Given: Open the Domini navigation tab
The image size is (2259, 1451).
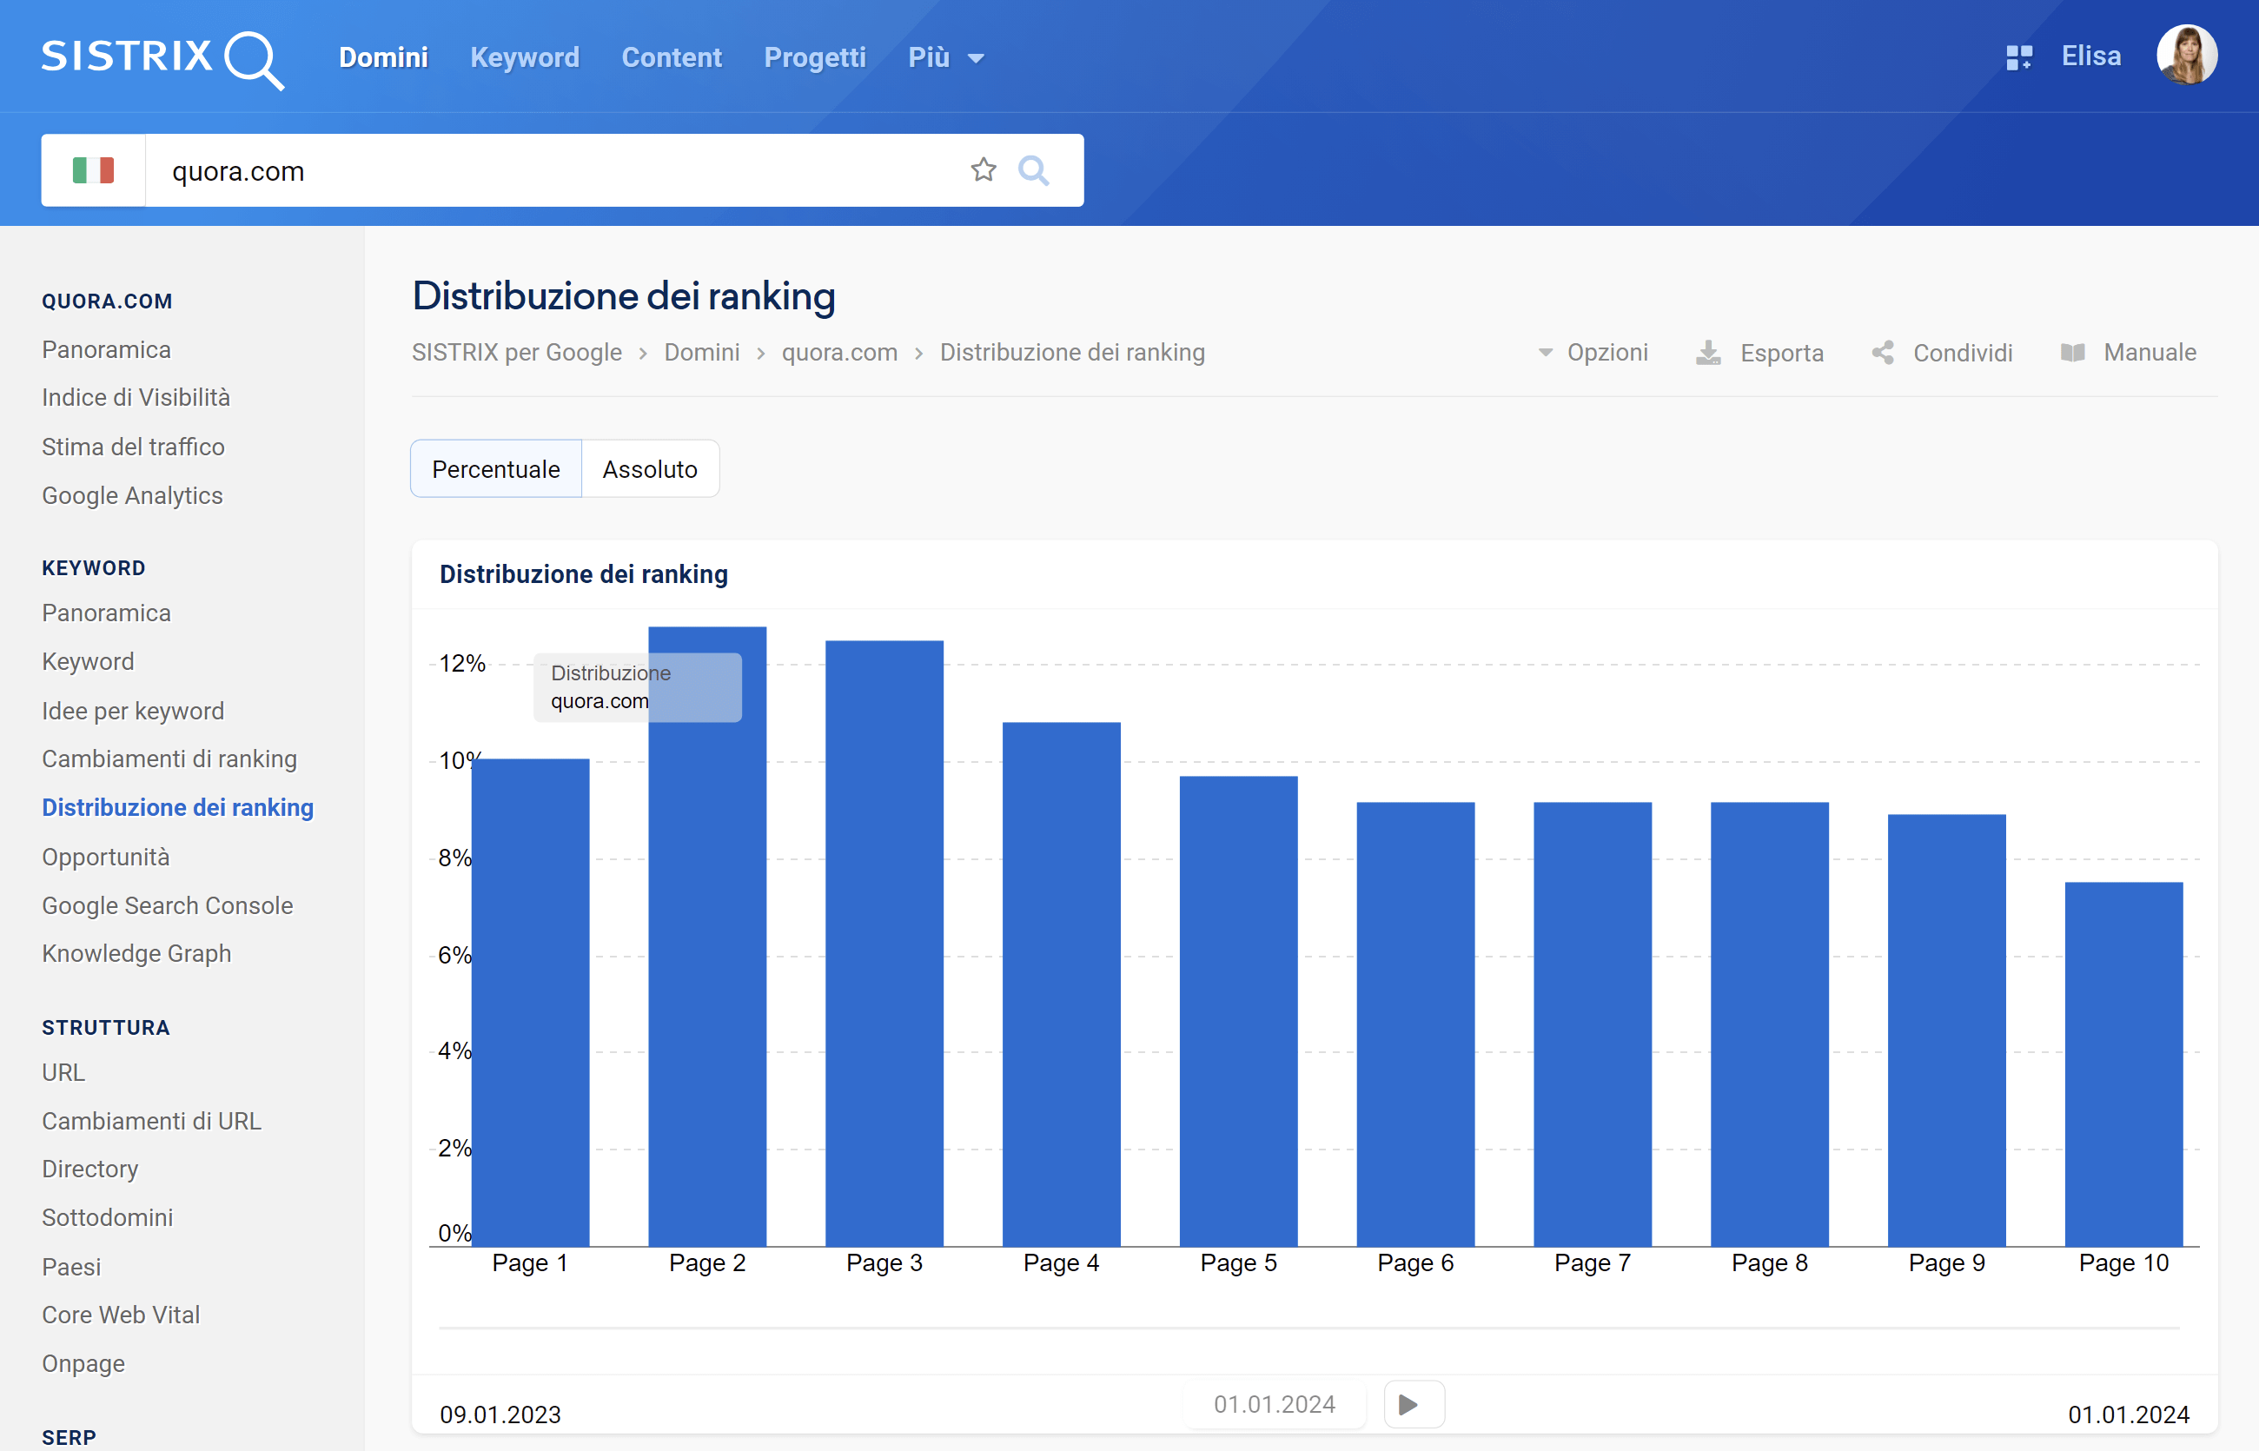Looking at the screenshot, I should [383, 57].
